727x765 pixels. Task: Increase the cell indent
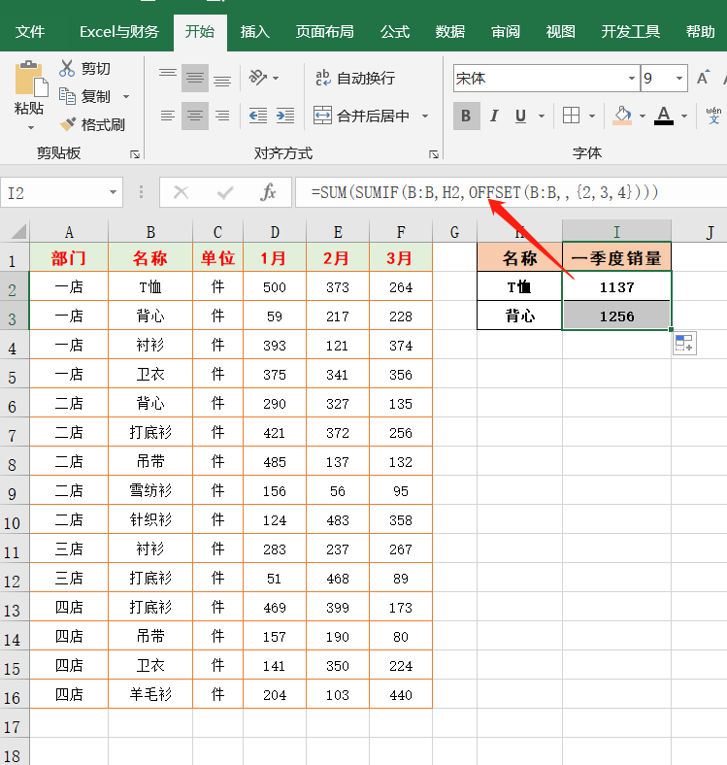285,116
